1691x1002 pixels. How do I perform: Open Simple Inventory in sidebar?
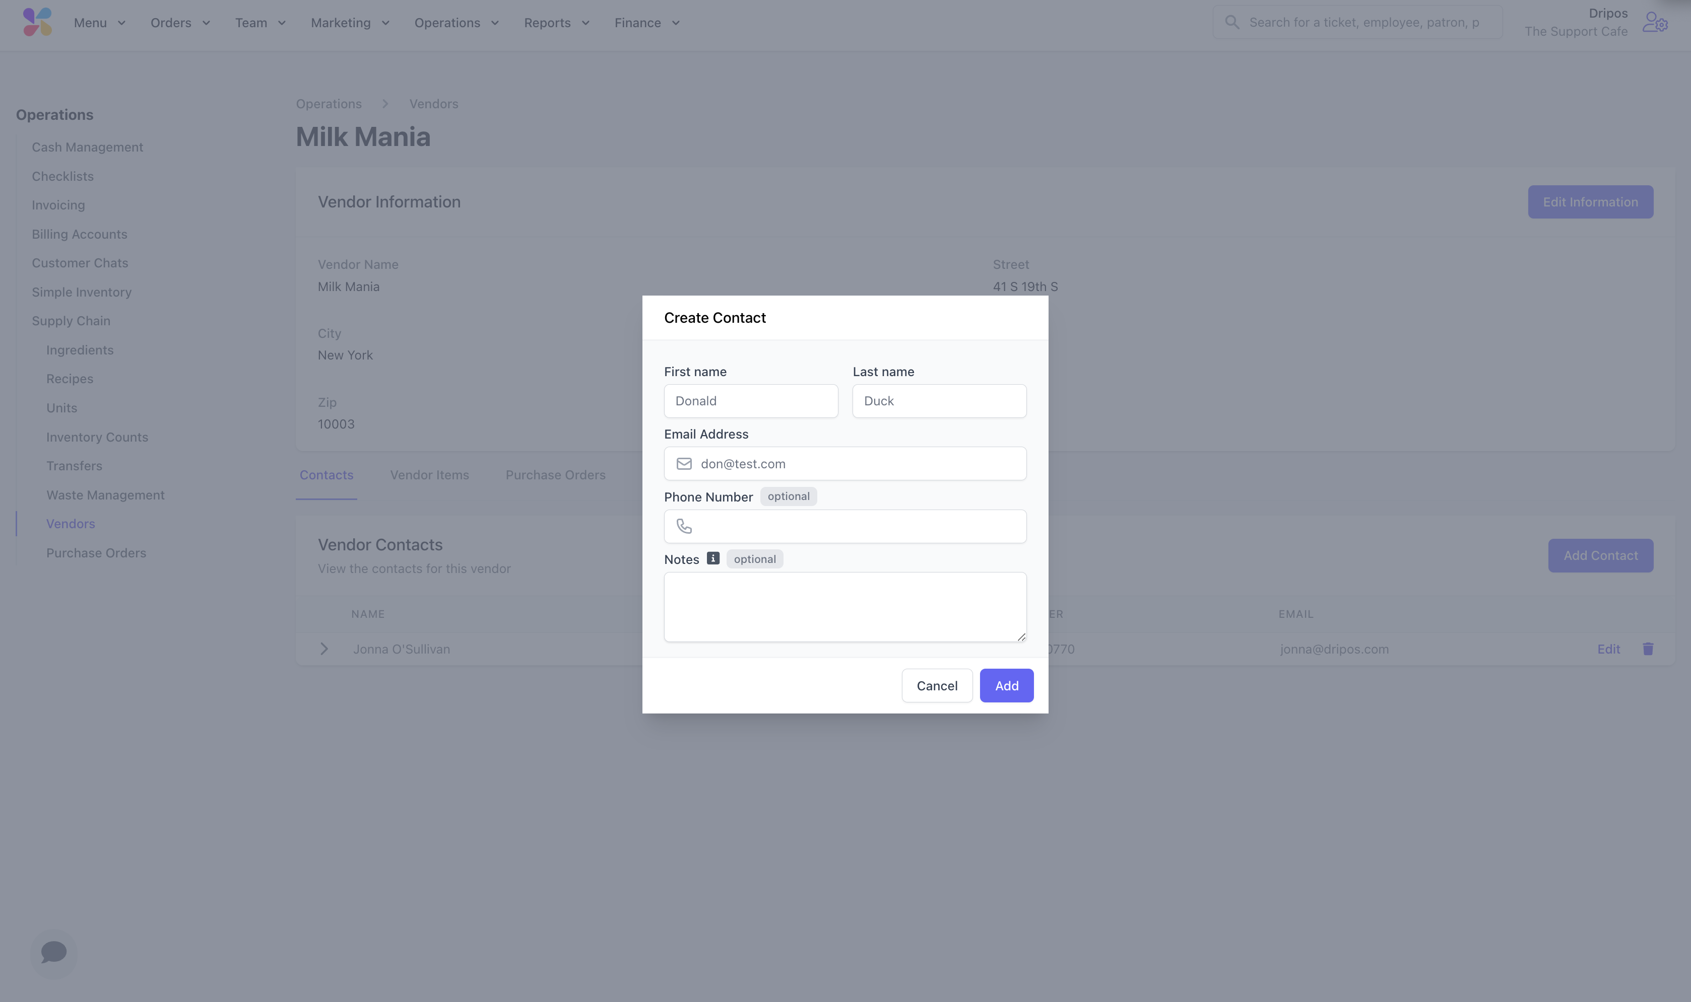tap(82, 293)
